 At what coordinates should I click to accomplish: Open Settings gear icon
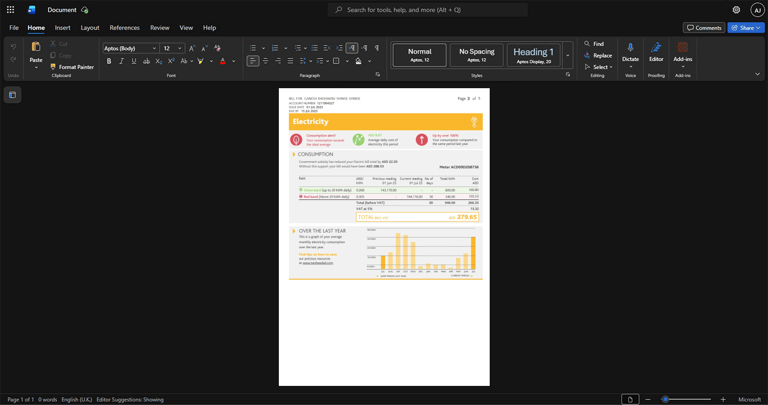tap(737, 10)
